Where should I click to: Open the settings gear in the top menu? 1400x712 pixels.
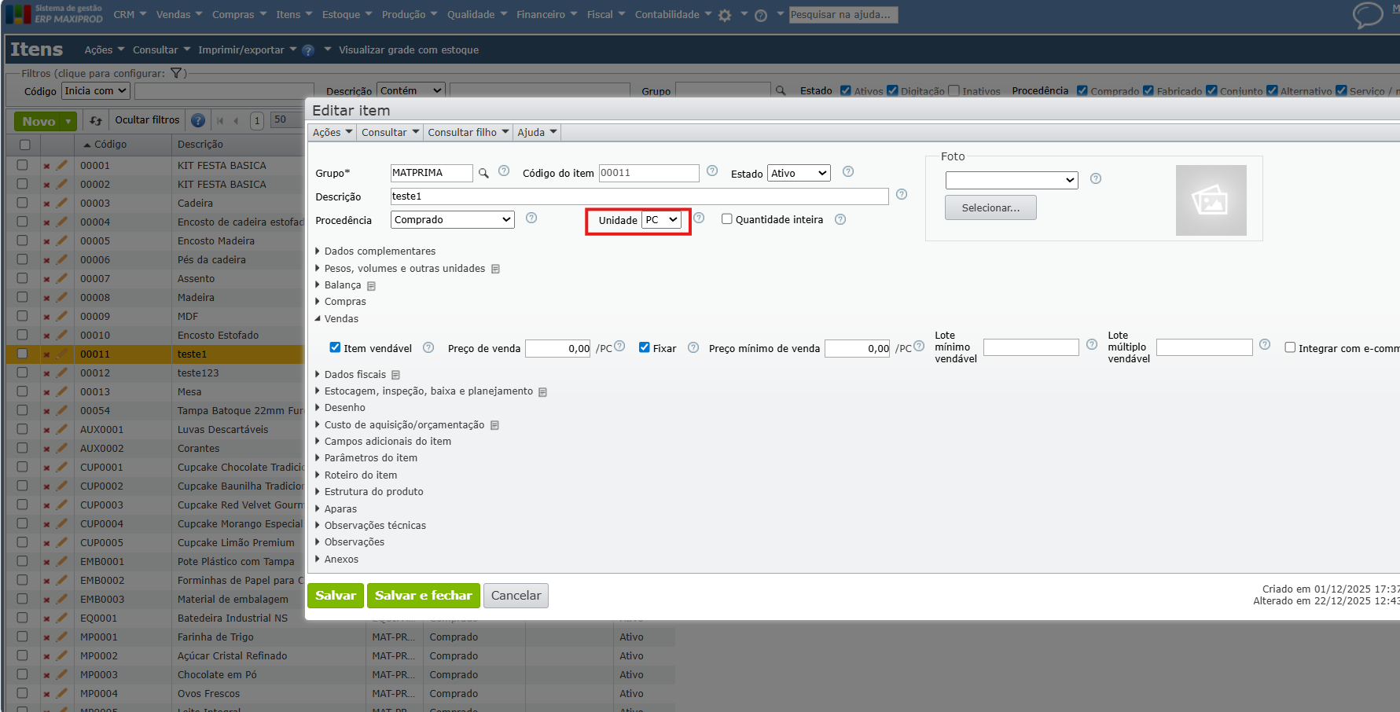[725, 15]
